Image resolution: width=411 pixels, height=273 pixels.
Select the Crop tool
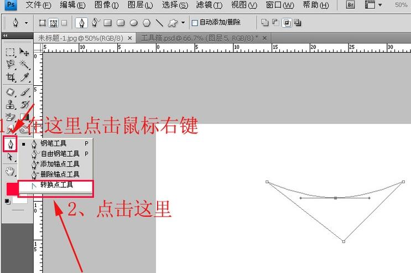(11, 78)
